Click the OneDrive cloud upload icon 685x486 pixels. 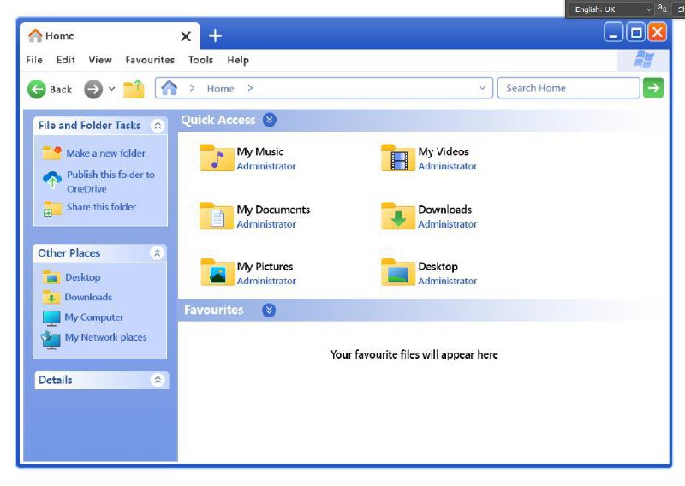click(x=52, y=180)
